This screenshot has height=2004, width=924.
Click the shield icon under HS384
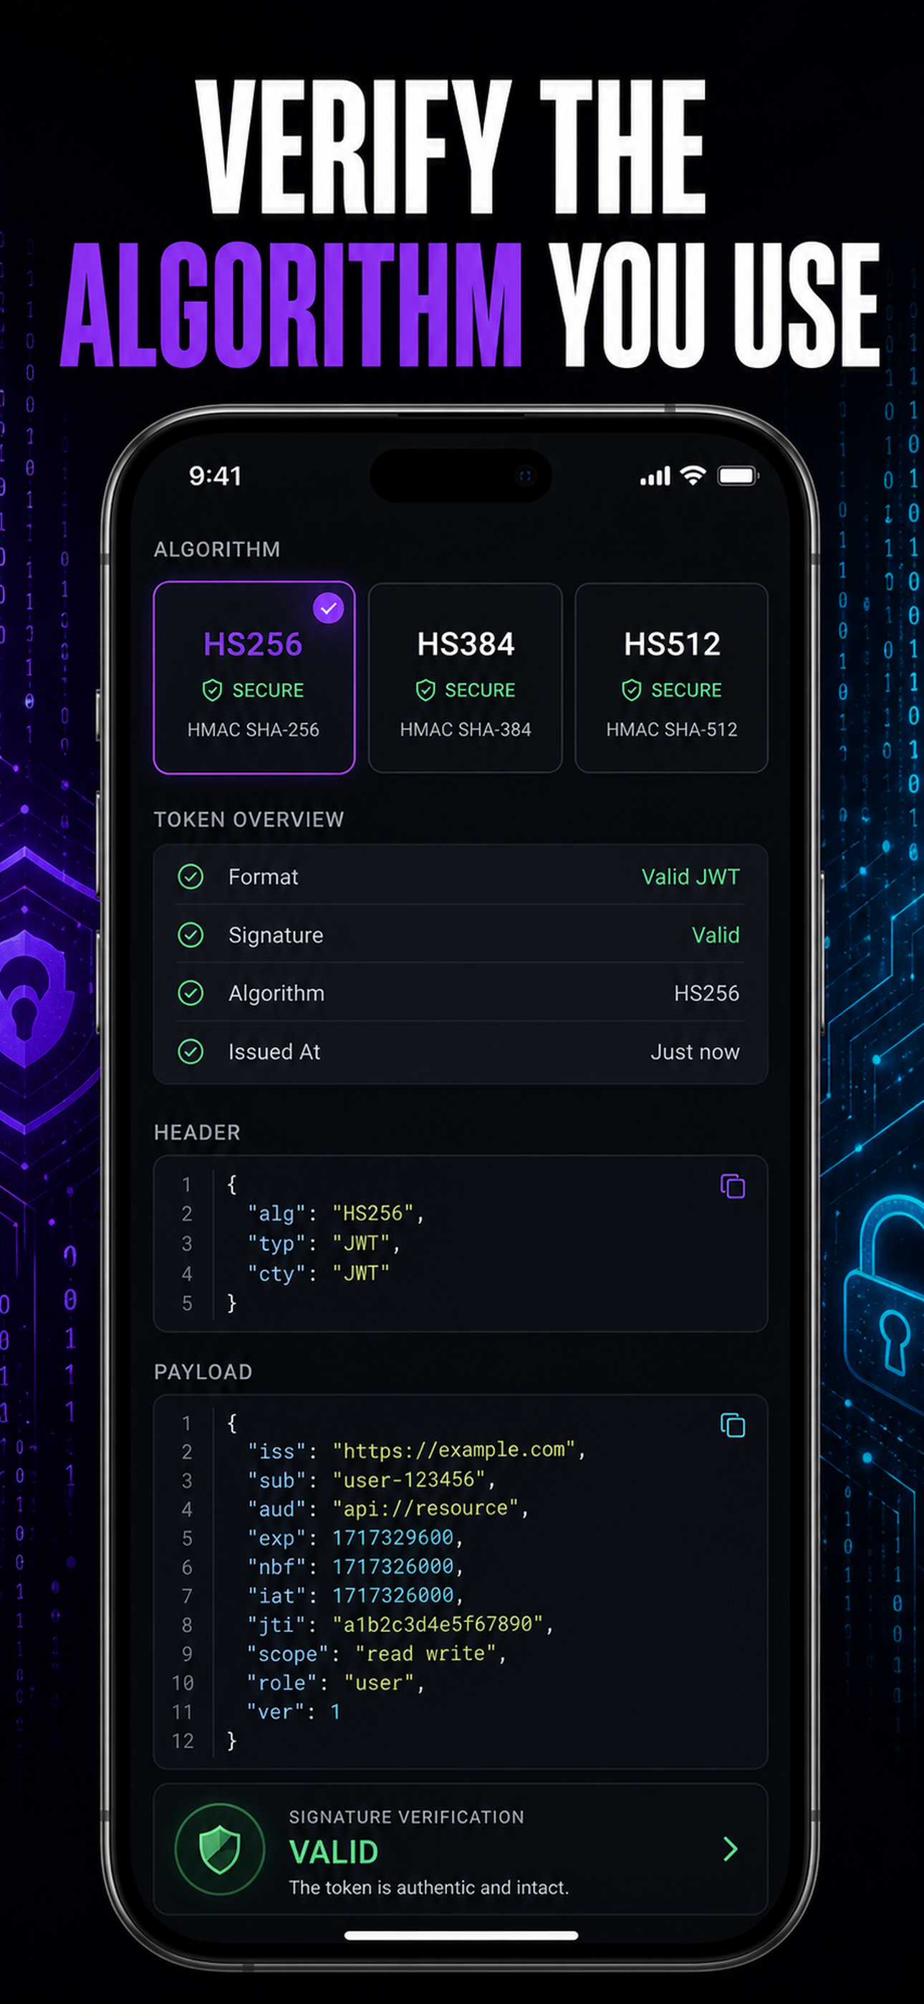[x=425, y=690]
